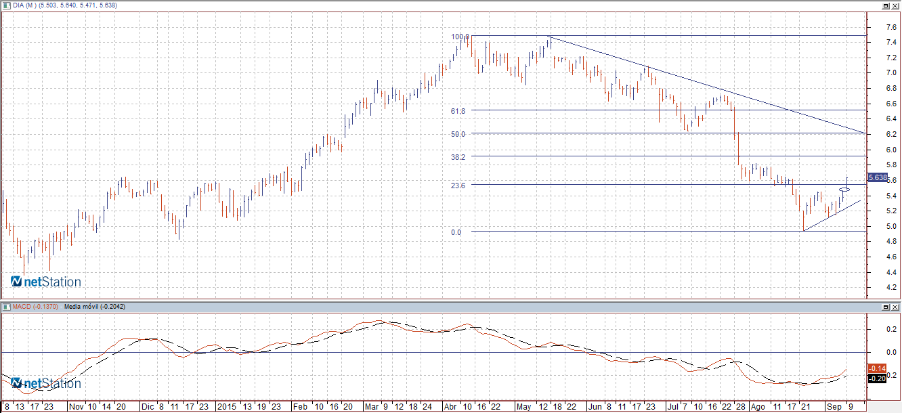
Task: Click the MACD panel icon
Action: (x=6, y=307)
